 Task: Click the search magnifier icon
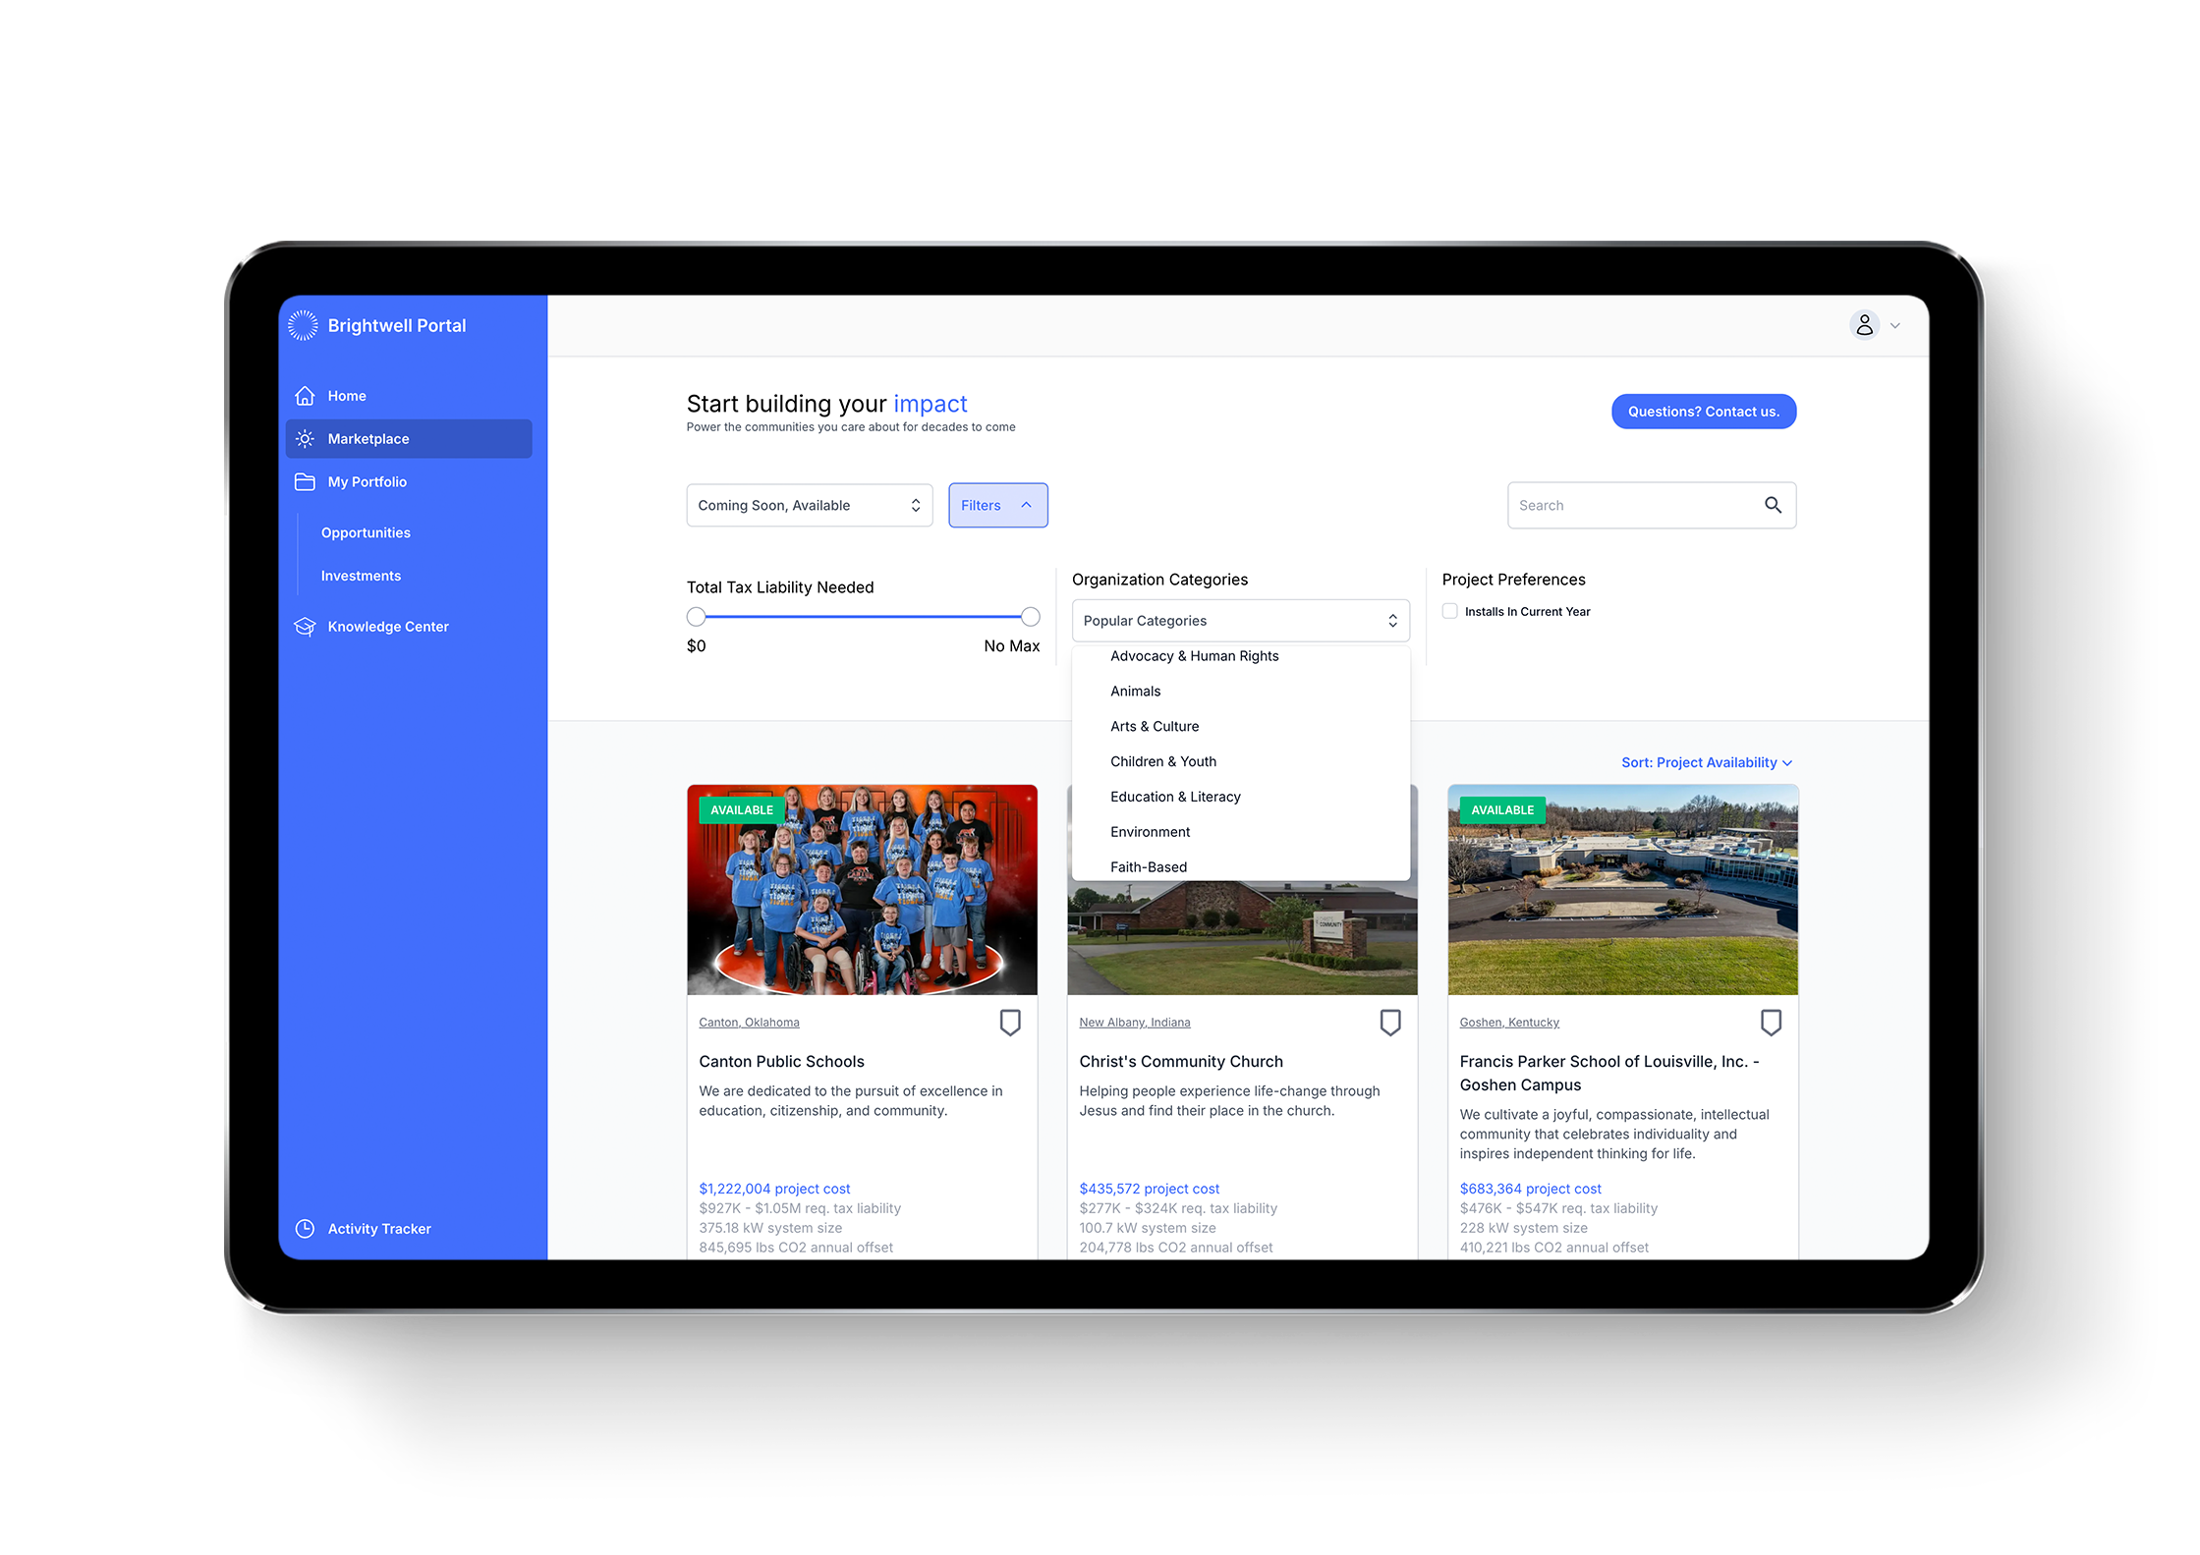[x=1773, y=505]
